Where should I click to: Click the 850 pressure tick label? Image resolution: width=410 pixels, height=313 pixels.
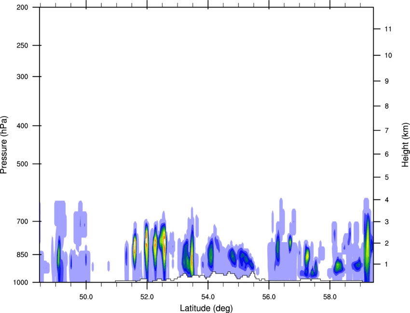tap(22, 255)
